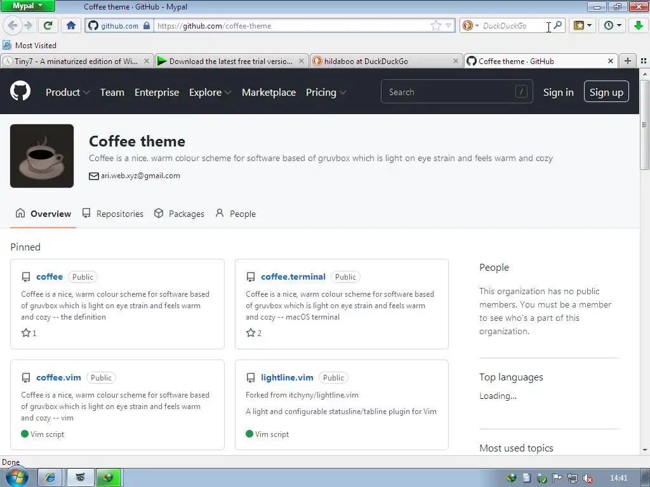The image size is (650, 487).
Task: Click the URL address bar
Action: [x=292, y=25]
